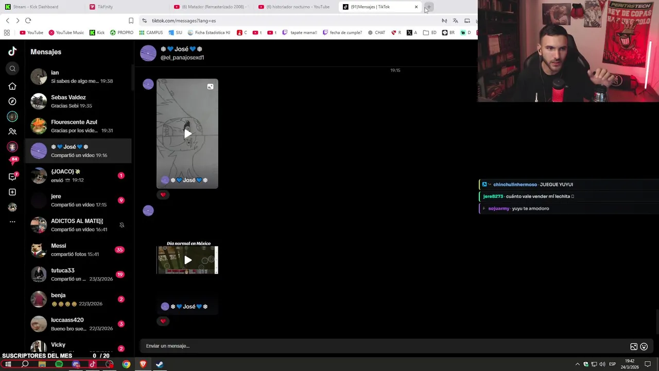Viewport: 659px width, 371px height.
Task: Open the Flourescente Azul conversation
Action: [78, 126]
